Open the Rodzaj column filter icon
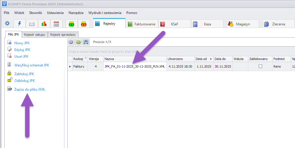 (x=85, y=59)
